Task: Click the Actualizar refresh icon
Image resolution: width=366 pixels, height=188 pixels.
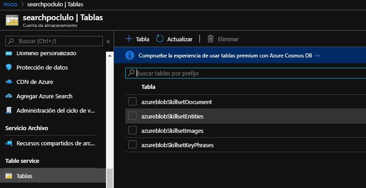Action: [160, 39]
